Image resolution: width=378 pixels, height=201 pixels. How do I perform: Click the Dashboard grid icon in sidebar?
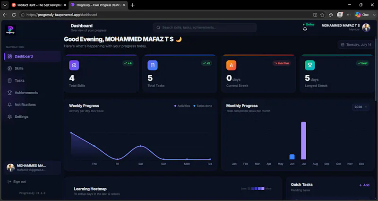point(9,56)
